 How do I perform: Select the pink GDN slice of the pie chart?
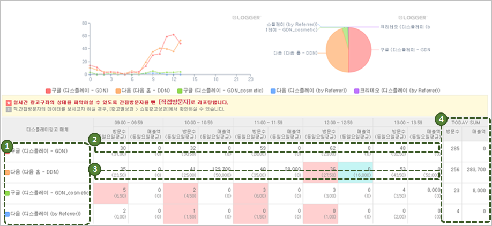coord(360,50)
